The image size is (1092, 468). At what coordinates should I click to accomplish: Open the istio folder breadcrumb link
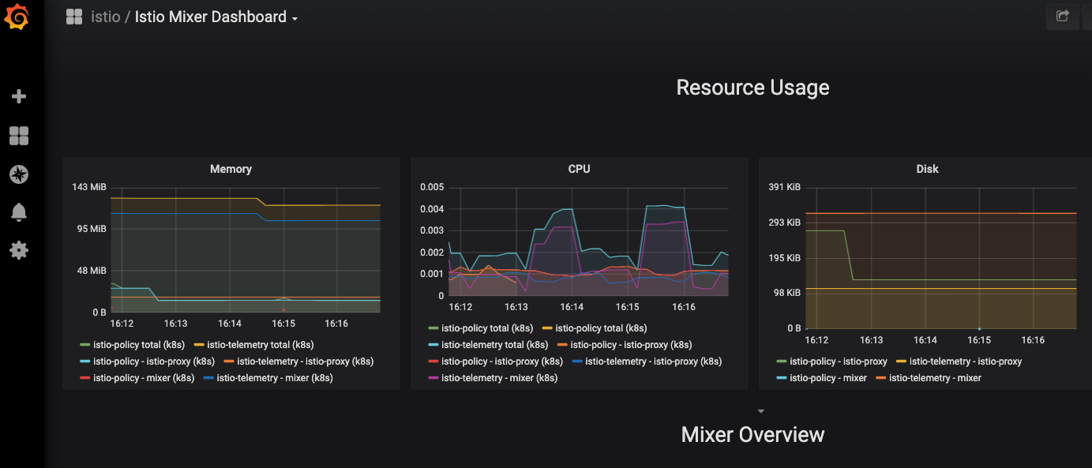click(106, 17)
